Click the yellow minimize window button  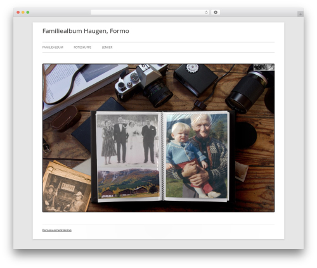(x=23, y=13)
